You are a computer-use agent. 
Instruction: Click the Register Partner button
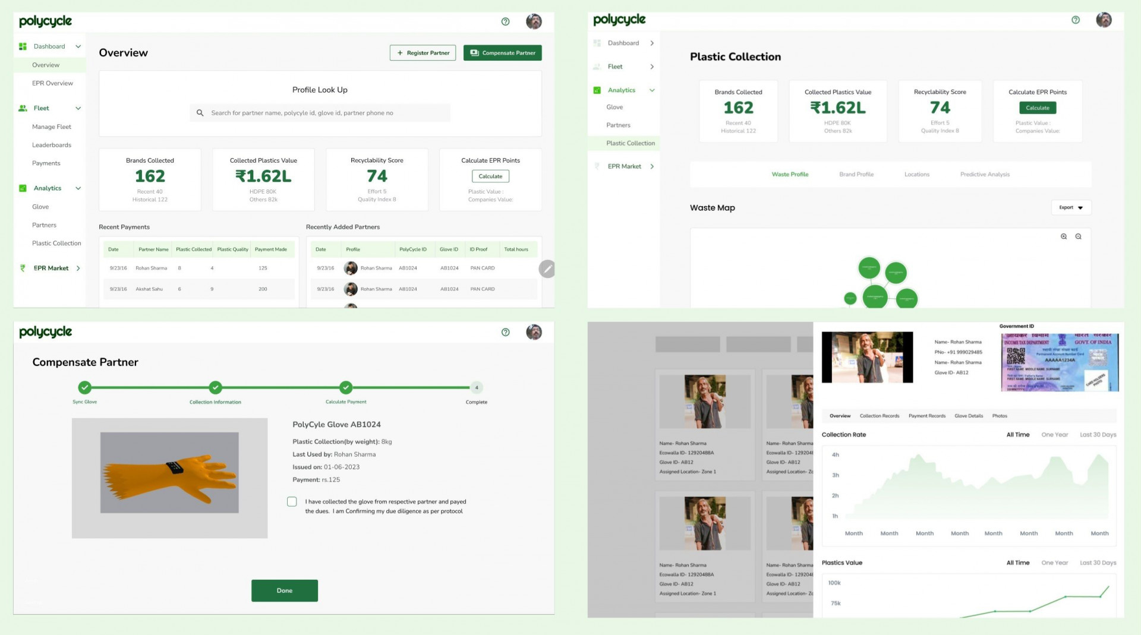pos(423,53)
